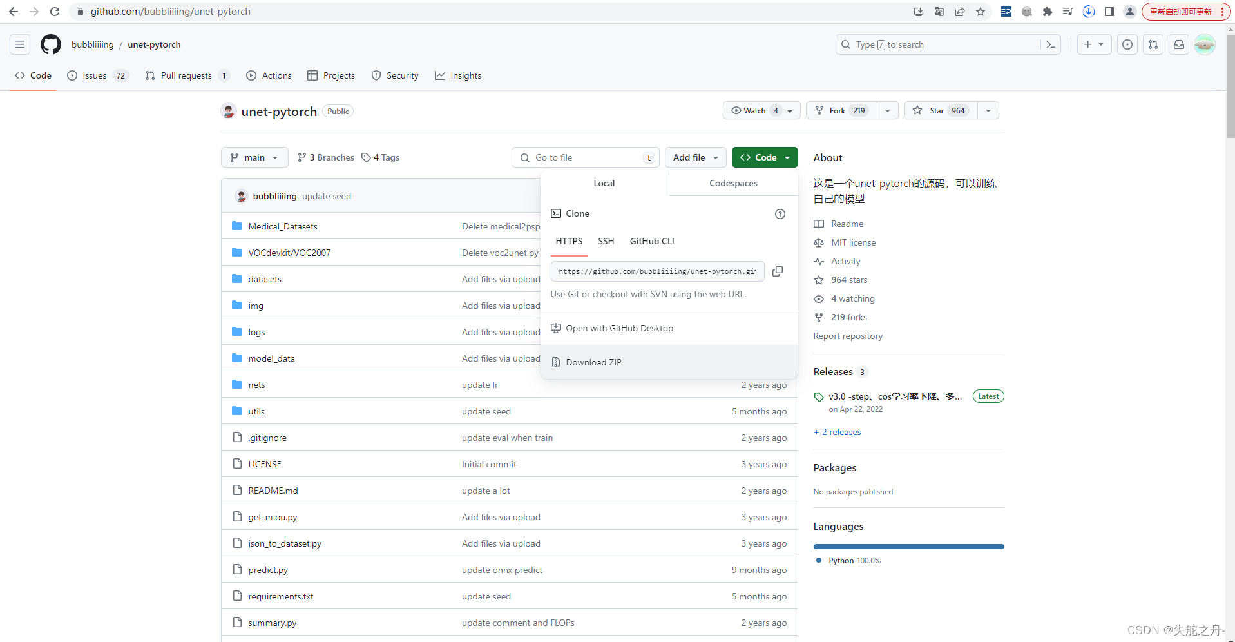This screenshot has width=1235, height=642.
Task: Expand the Add file dropdown
Action: click(x=695, y=157)
